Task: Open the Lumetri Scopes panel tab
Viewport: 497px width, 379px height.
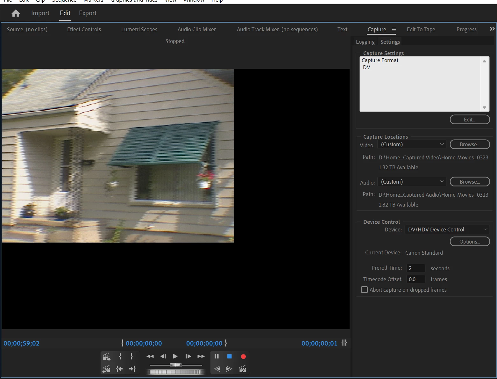Action: (x=139, y=29)
